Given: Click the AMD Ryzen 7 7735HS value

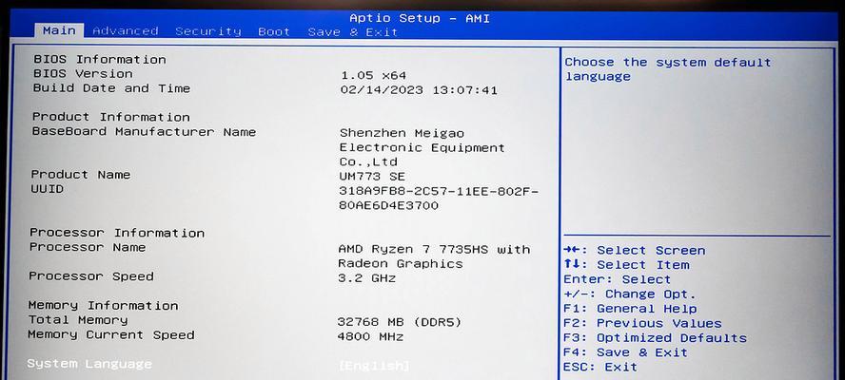Looking at the screenshot, I should (434, 249).
